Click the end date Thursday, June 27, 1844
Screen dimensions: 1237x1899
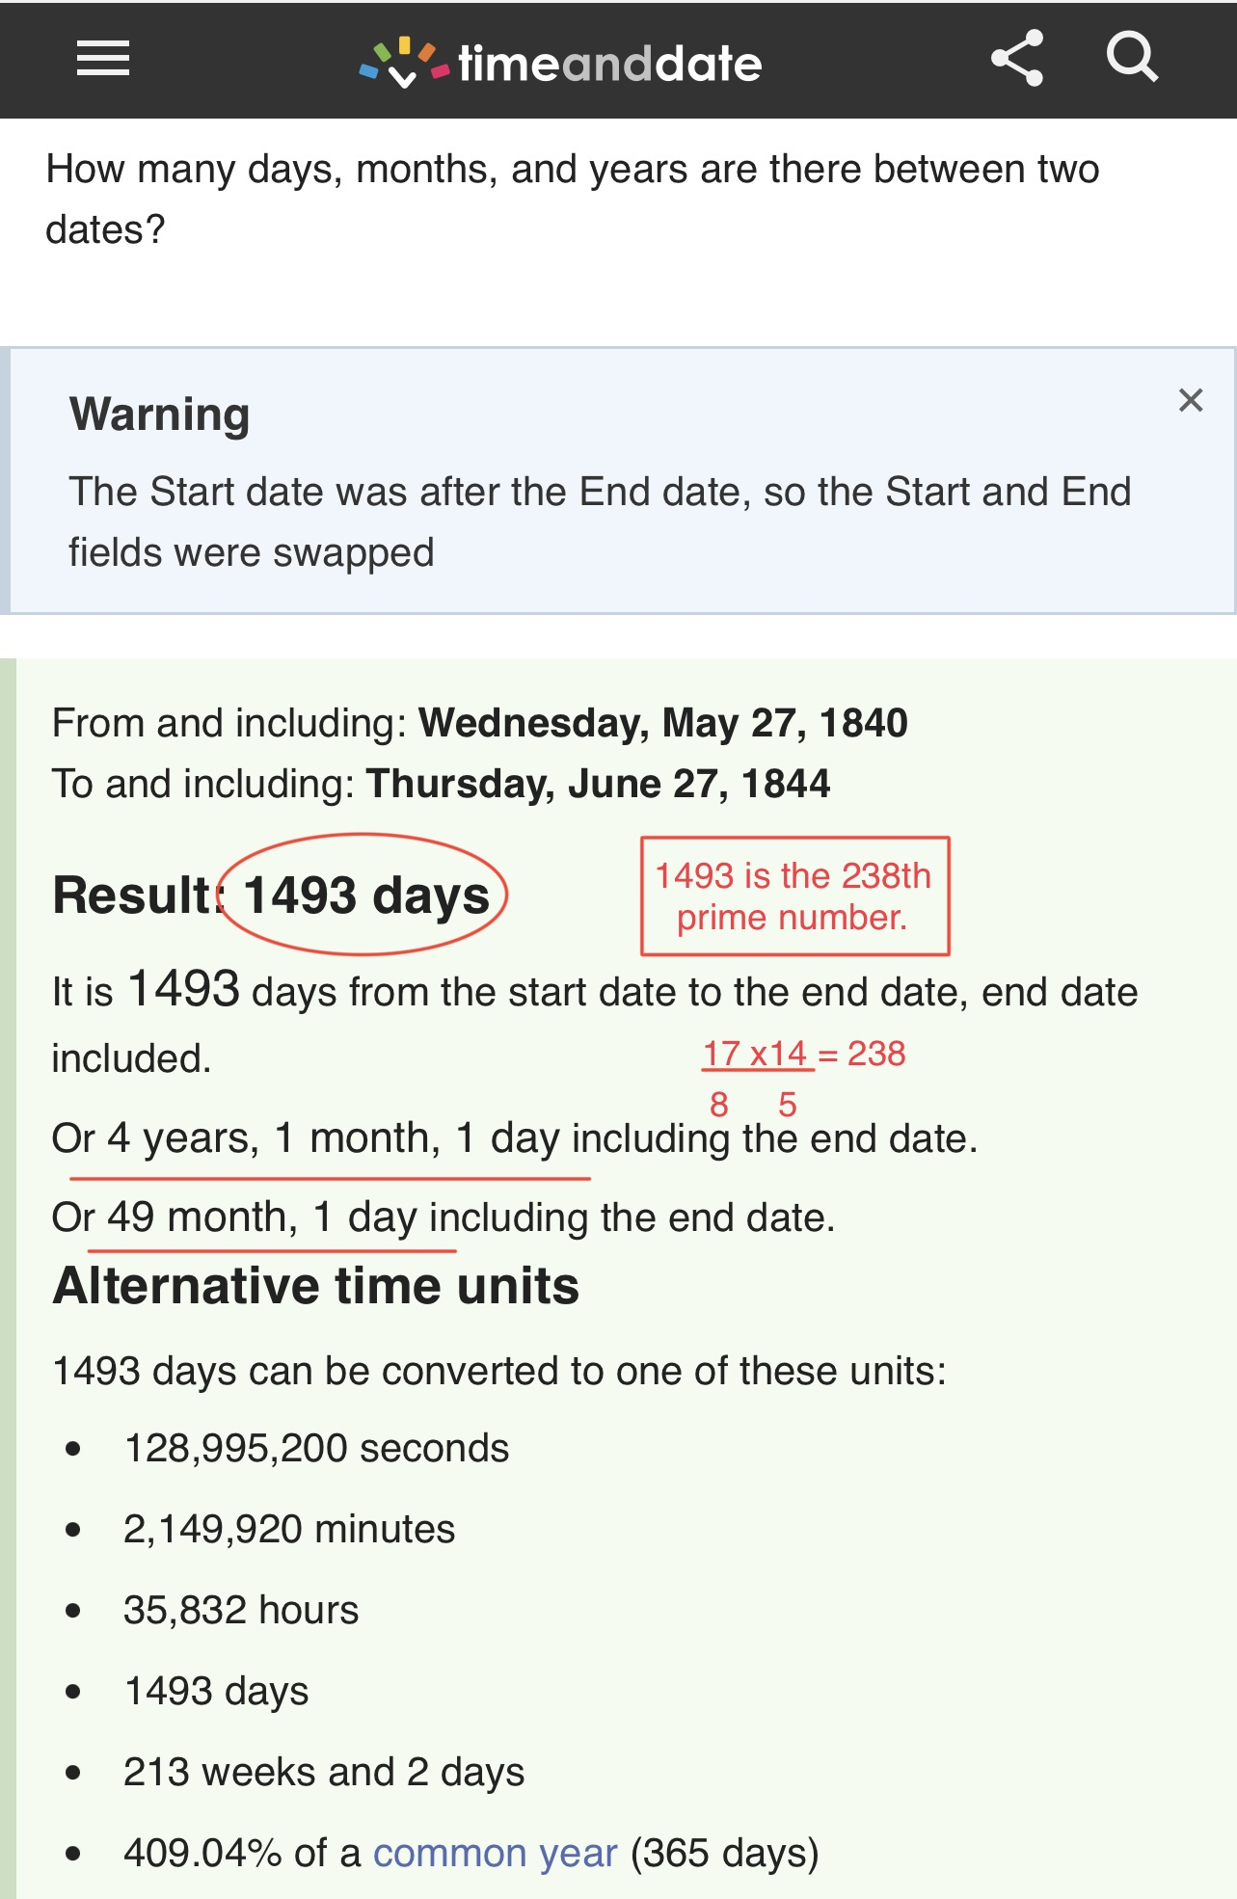point(598,784)
